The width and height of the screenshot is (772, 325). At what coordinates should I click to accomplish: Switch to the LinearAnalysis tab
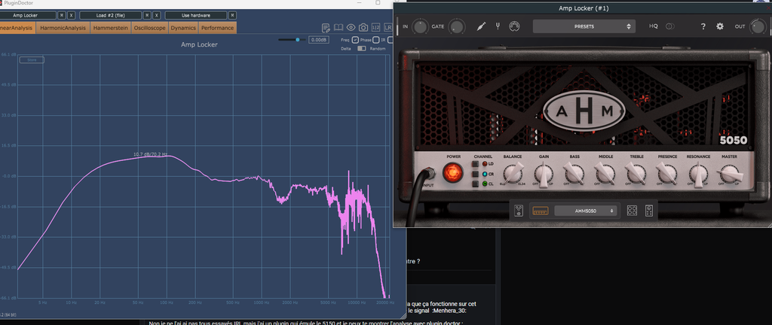pos(17,28)
